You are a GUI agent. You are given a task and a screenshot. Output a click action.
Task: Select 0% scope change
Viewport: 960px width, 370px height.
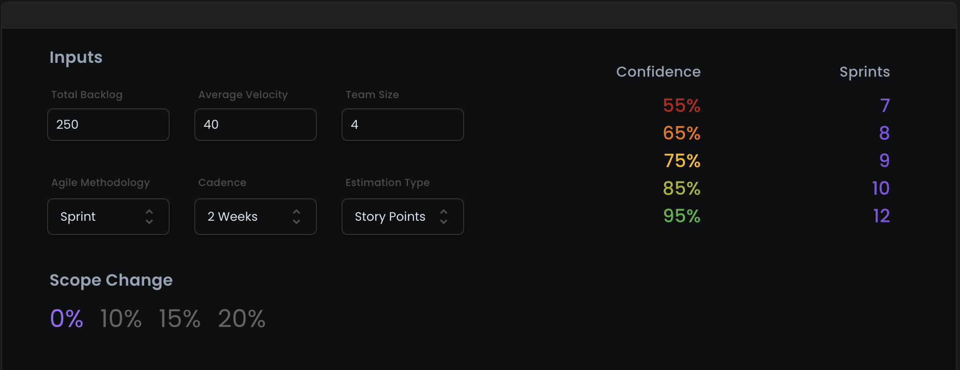coord(66,319)
